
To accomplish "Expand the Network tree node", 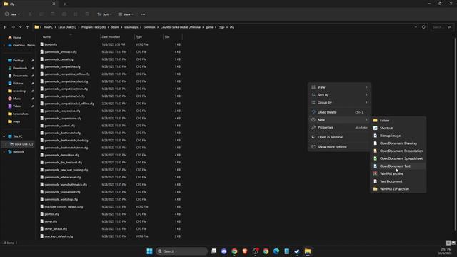I will (4, 152).
